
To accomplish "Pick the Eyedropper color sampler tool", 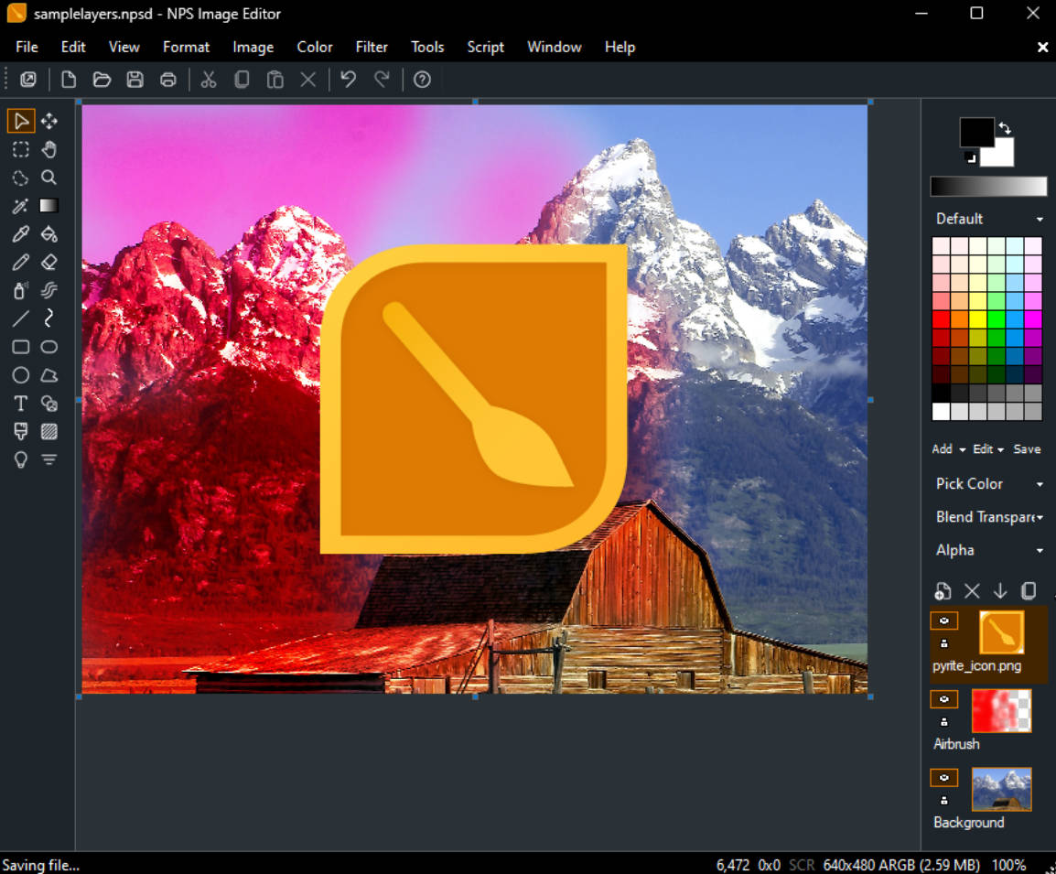I will pos(21,234).
